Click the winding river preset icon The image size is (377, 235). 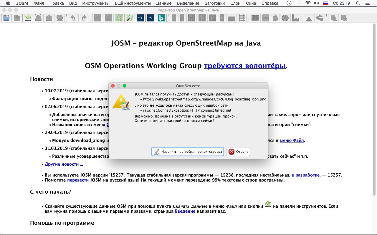click(x=319, y=18)
